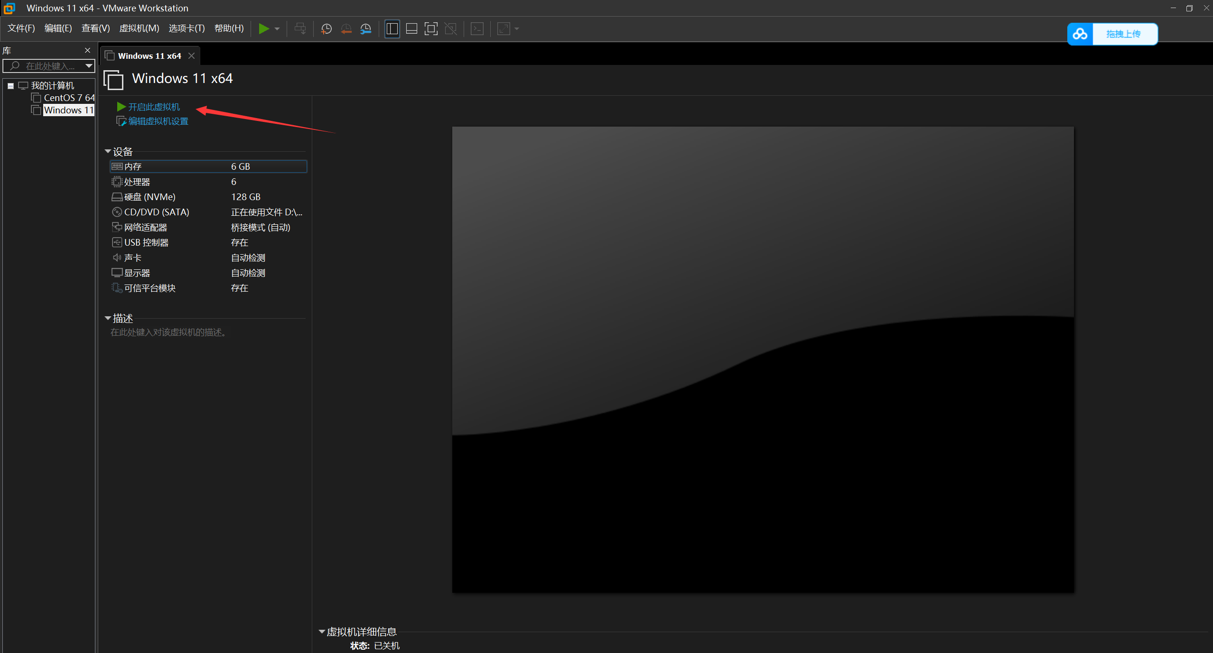1213x653 pixels.
Task: Open the 虚拟机(M) menu
Action: click(x=139, y=28)
